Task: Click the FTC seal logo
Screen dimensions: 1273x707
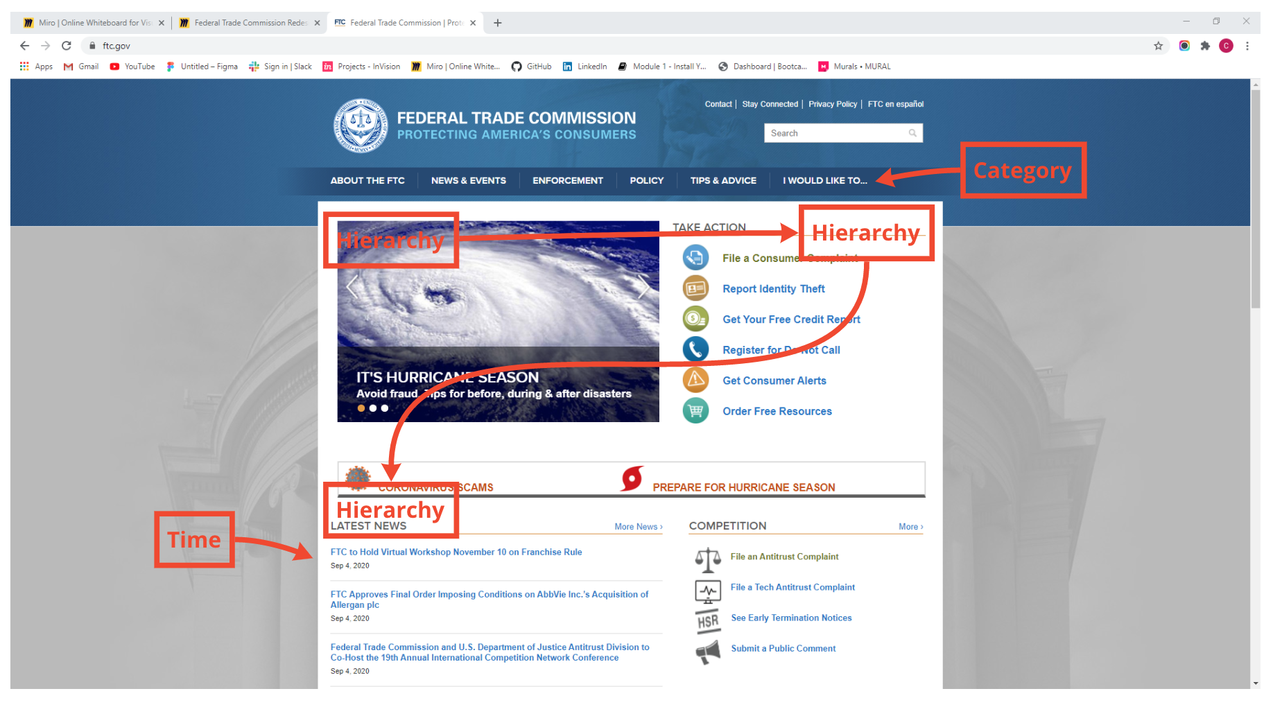Action: (x=360, y=125)
